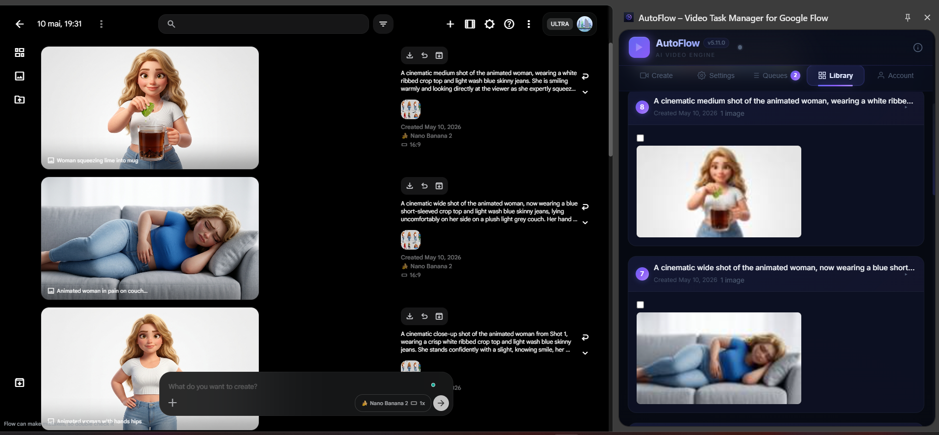939x435 pixels.
Task: Close the AutoFlow side panel
Action: point(927,18)
